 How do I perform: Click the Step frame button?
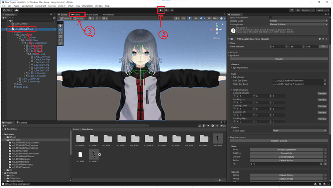click(x=171, y=10)
